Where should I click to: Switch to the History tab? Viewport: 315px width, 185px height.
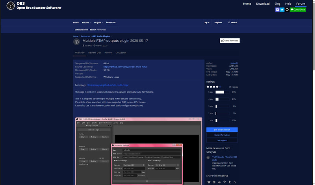(x=108, y=53)
